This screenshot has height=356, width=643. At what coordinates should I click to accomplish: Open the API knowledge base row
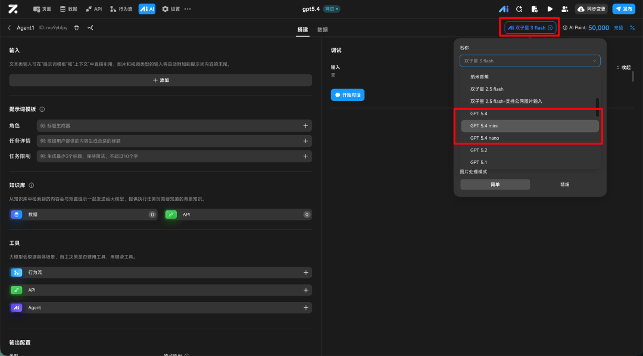238,215
